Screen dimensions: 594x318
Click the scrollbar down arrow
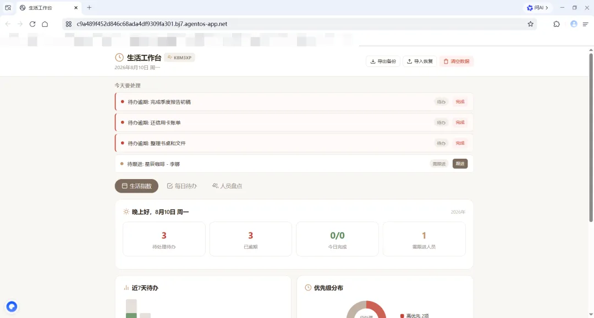point(591,315)
